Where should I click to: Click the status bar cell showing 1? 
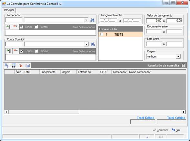[x=147, y=137]
